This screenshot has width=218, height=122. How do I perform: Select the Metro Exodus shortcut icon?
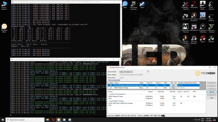186,28
